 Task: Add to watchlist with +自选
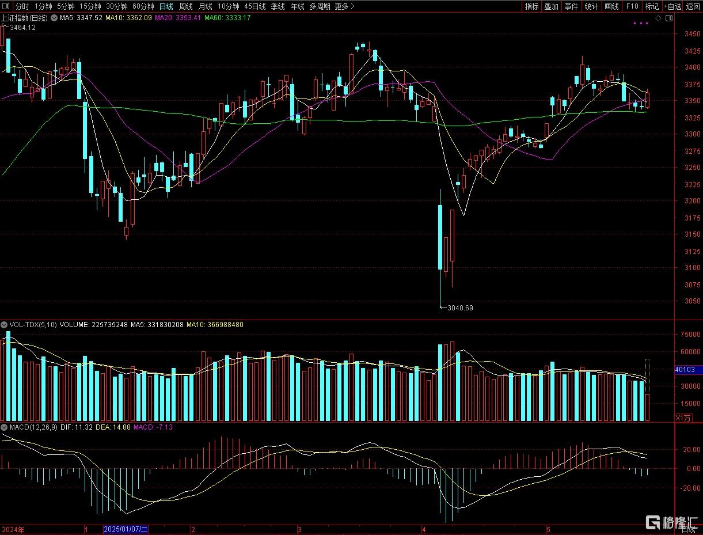(x=672, y=6)
